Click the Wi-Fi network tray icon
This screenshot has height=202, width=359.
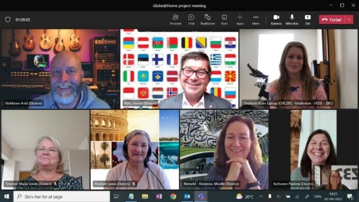pos(297,196)
